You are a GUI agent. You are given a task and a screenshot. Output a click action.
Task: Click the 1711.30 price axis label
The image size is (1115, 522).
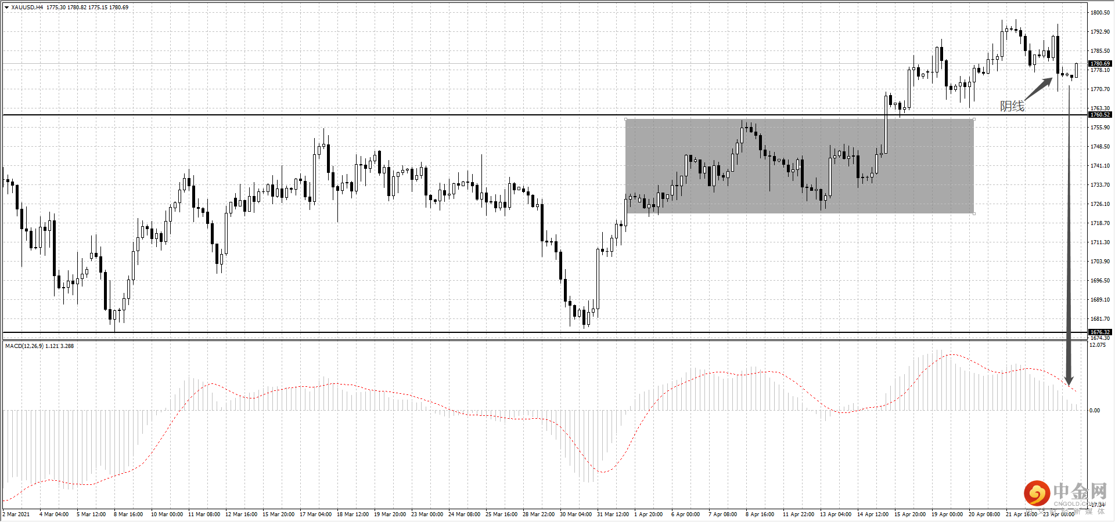tap(1100, 242)
